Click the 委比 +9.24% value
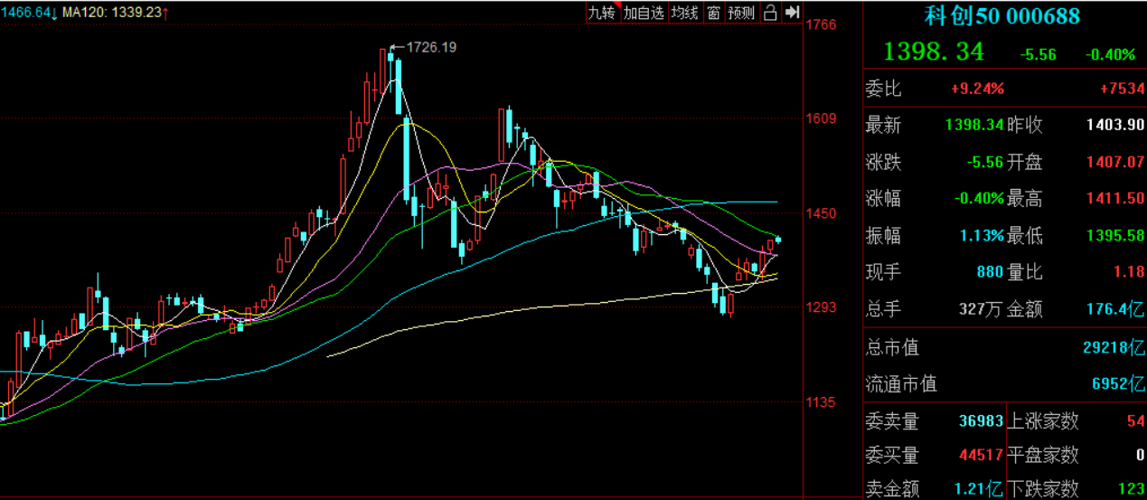Screen dimensions: 1147x500 [976, 89]
